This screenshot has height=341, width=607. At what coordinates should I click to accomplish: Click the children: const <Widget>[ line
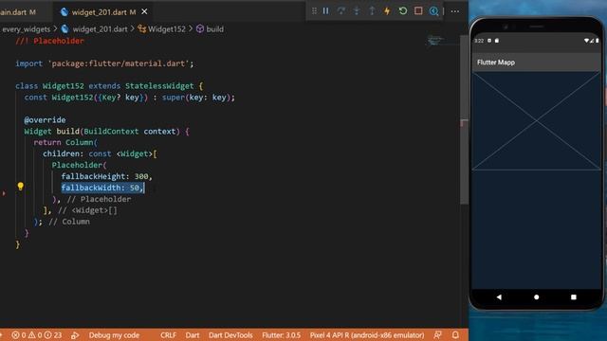pos(100,153)
